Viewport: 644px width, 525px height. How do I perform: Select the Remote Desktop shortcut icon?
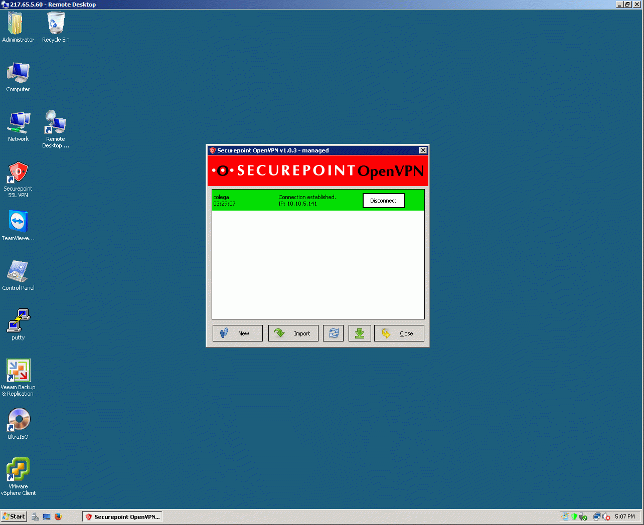[56, 129]
